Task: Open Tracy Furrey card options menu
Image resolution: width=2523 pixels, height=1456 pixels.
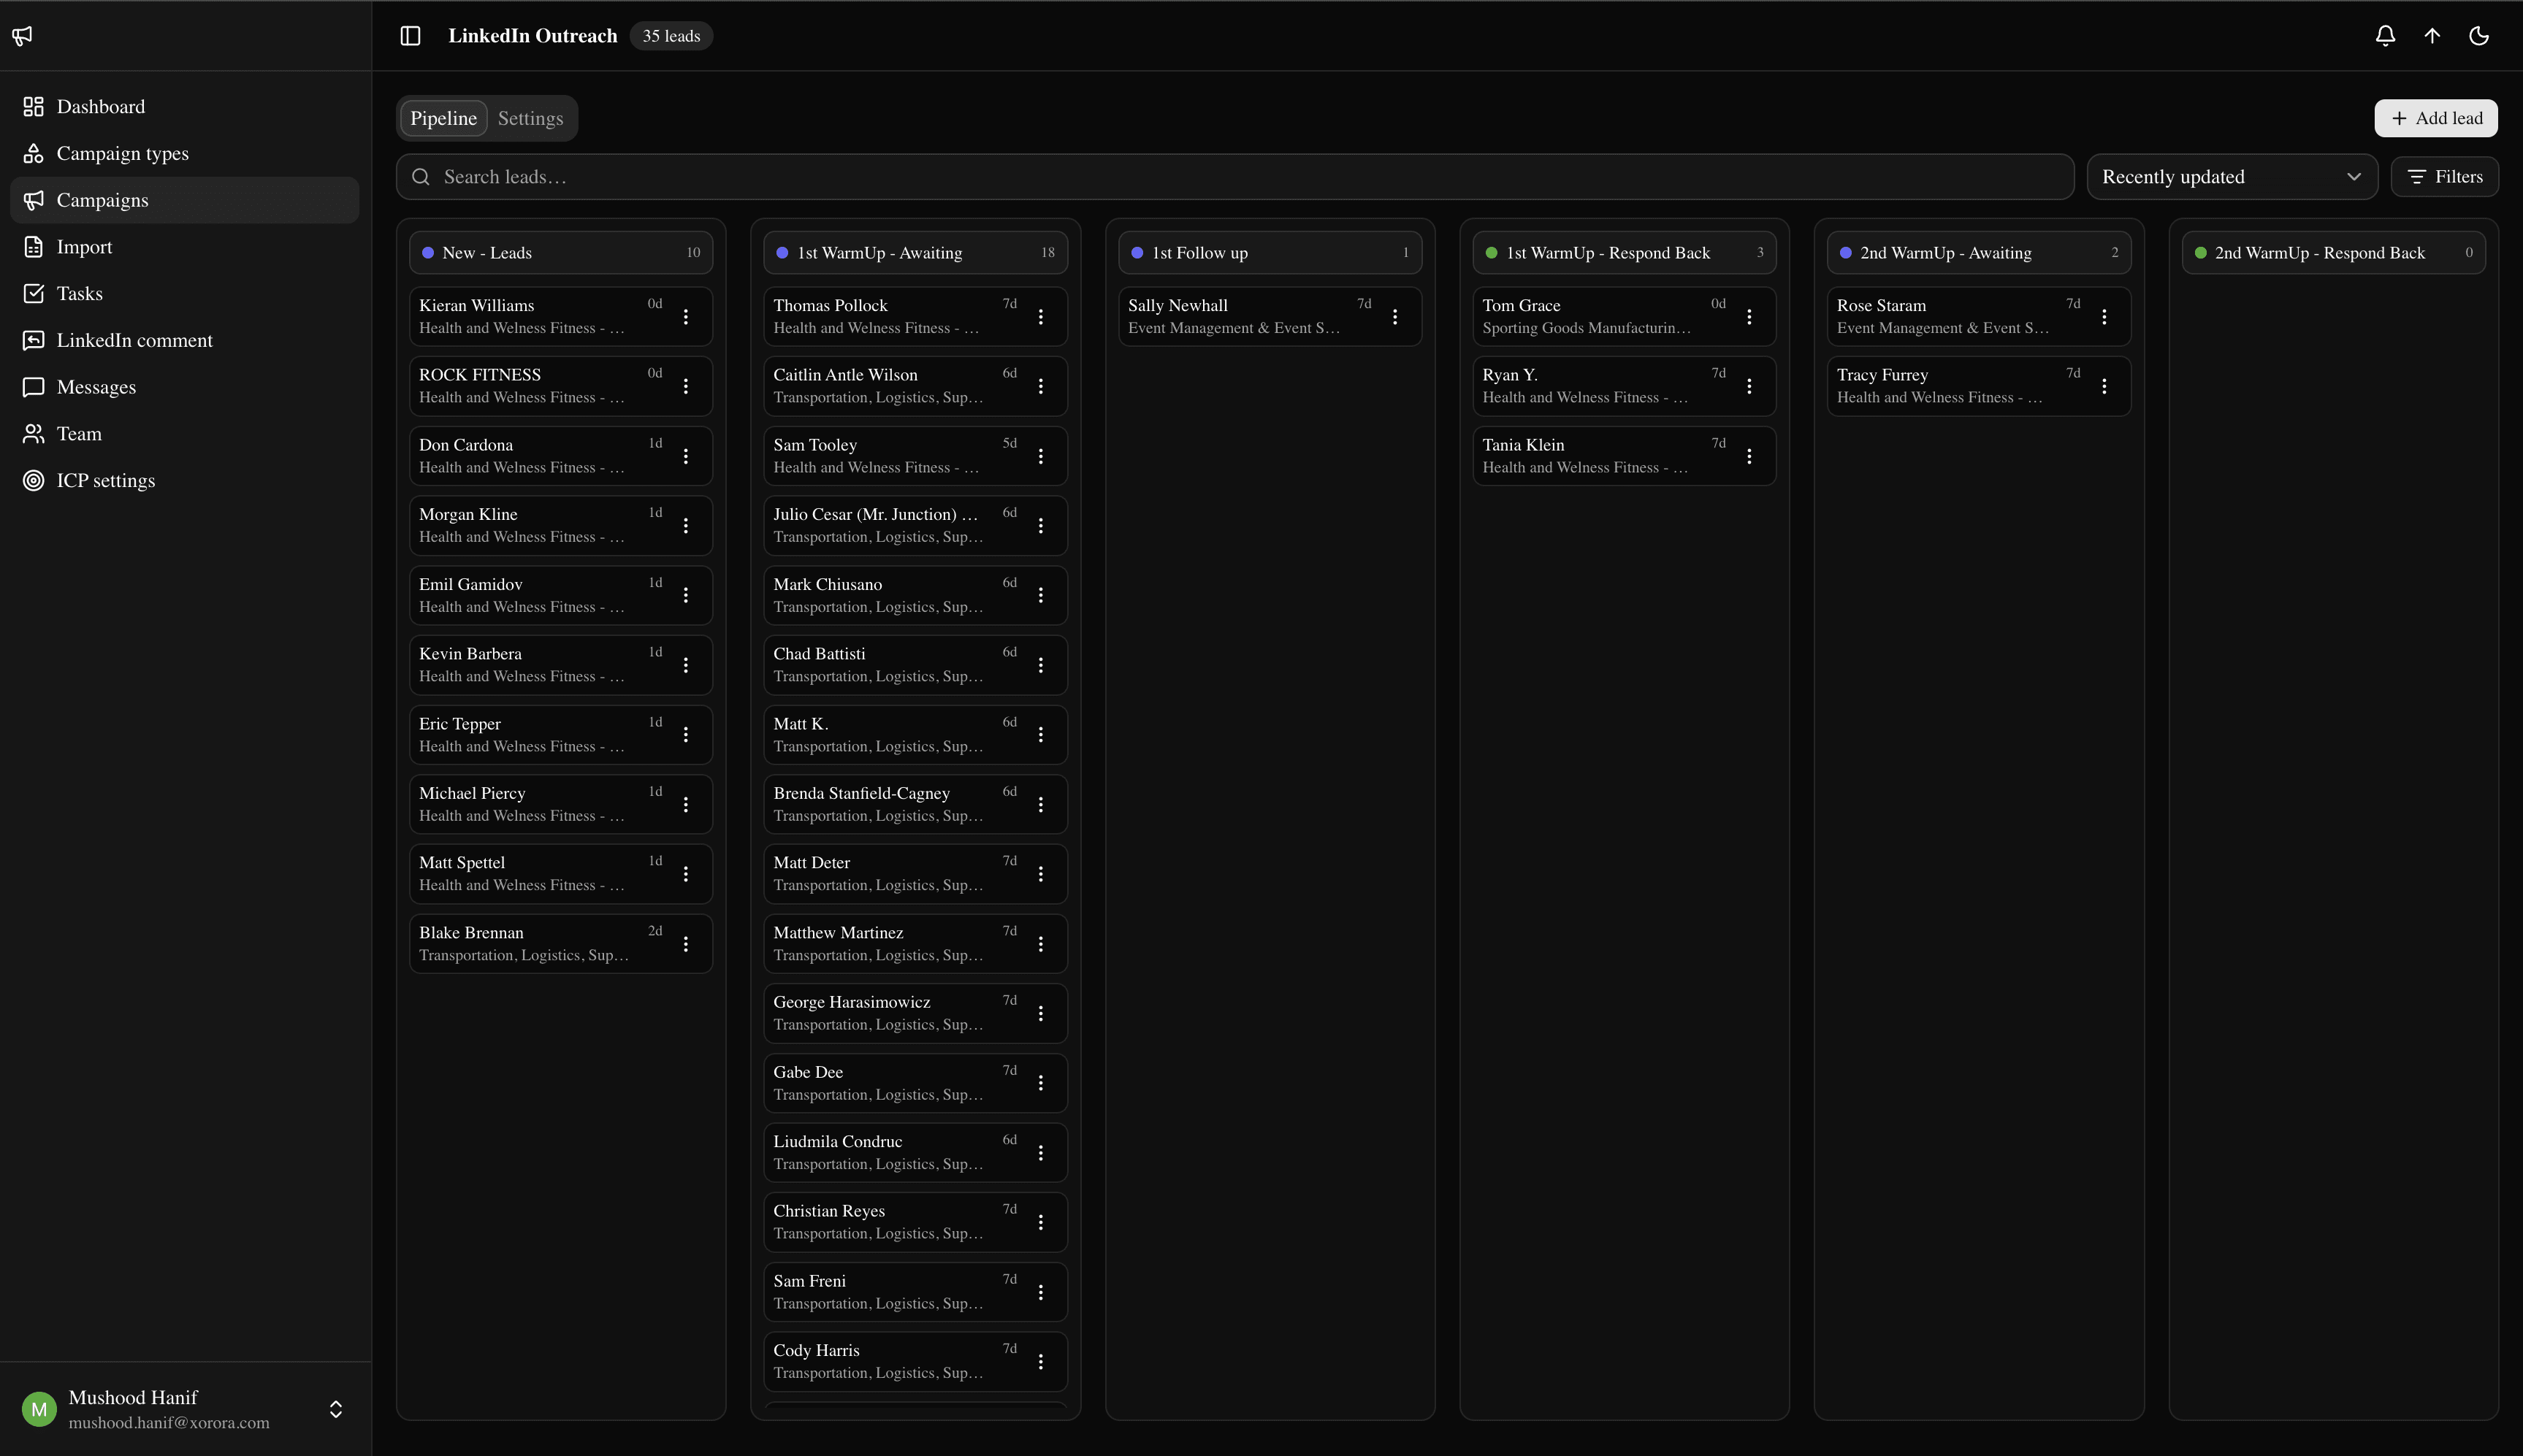Action: pos(2104,386)
